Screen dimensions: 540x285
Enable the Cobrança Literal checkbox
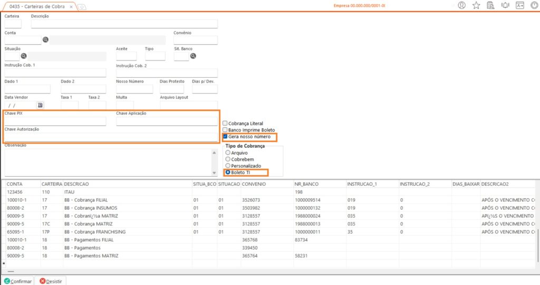[225, 124]
